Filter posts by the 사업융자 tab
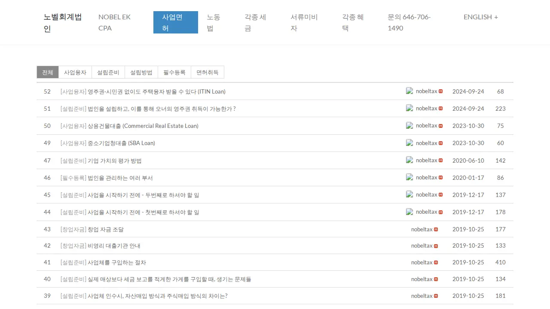550x309 pixels. 75,73
